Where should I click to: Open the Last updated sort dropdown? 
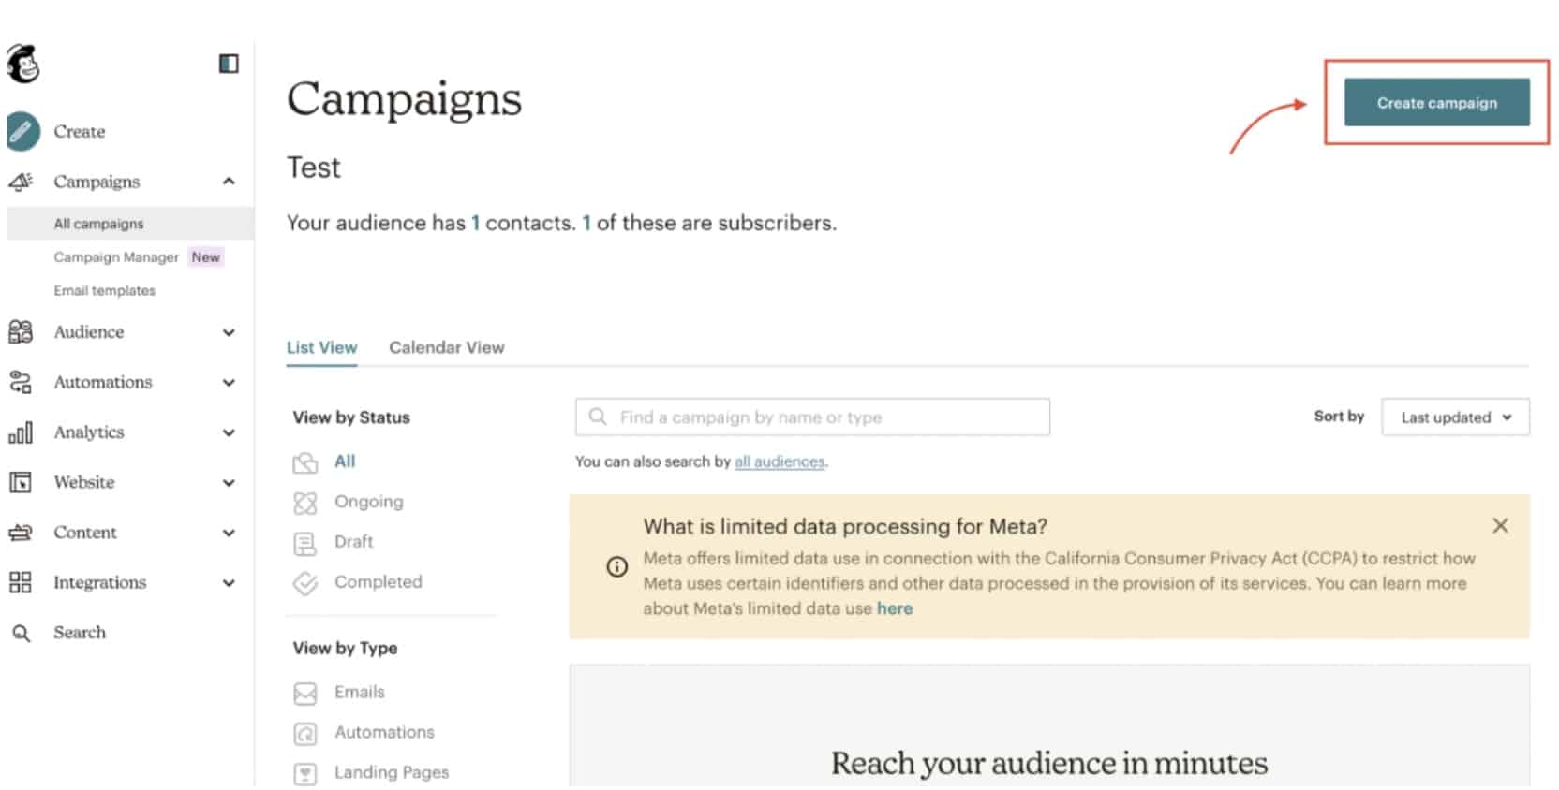[x=1455, y=417]
